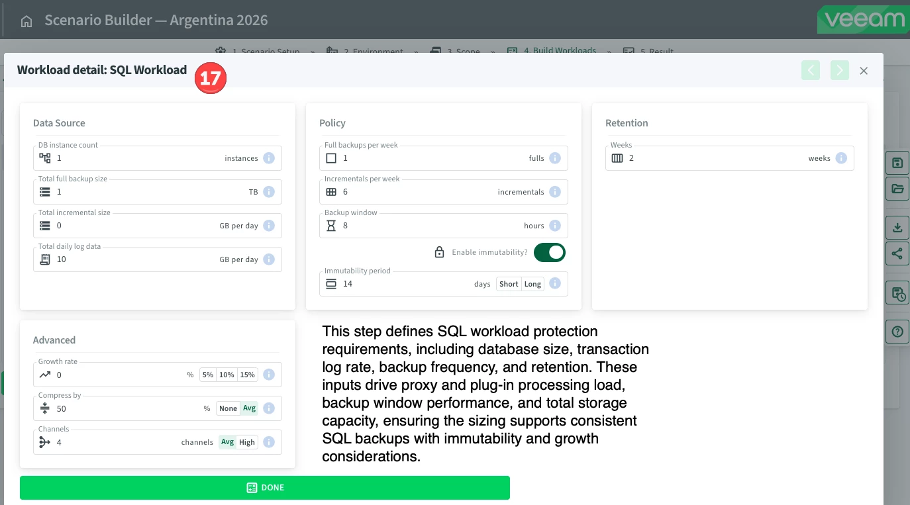The image size is (910, 505).
Task: Click the Total full backup size field
Action: click(146, 192)
